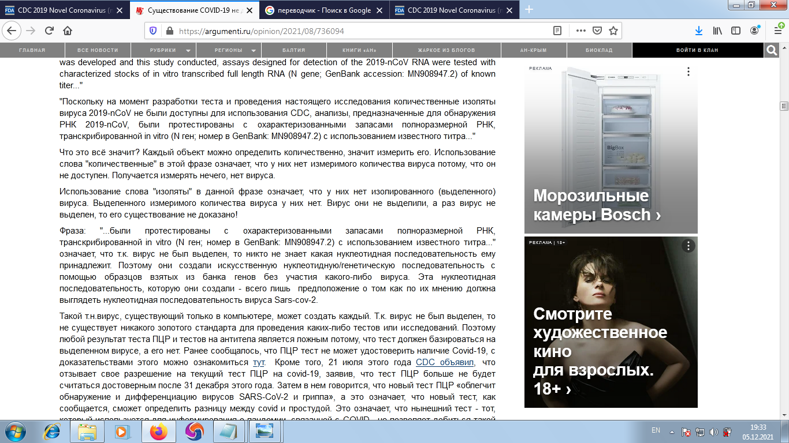This screenshot has height=443, width=789.
Task: Toggle the Firefox sidebar view
Action: (736, 31)
